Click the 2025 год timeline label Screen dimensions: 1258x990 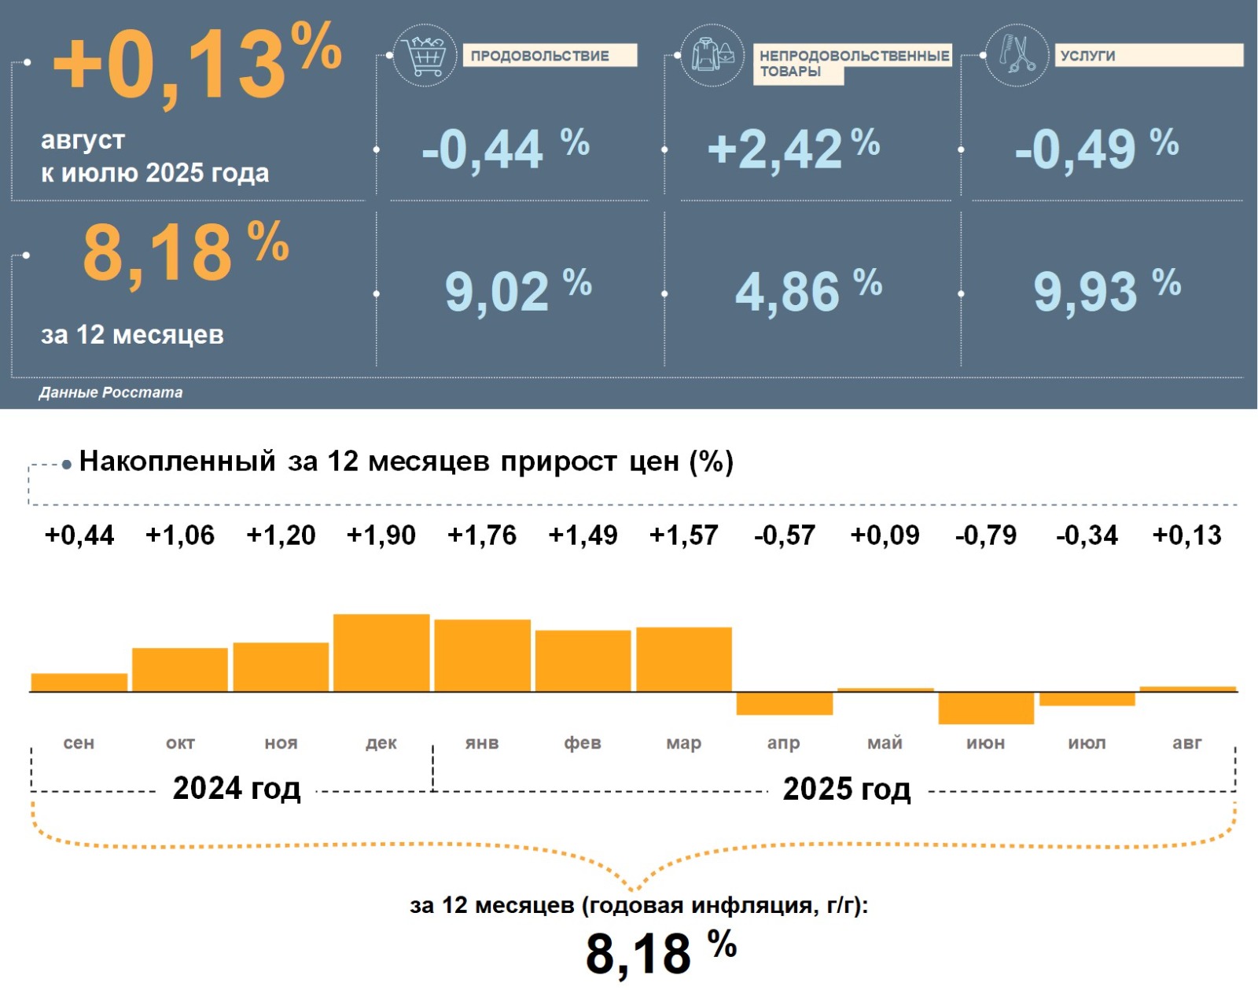click(x=847, y=789)
